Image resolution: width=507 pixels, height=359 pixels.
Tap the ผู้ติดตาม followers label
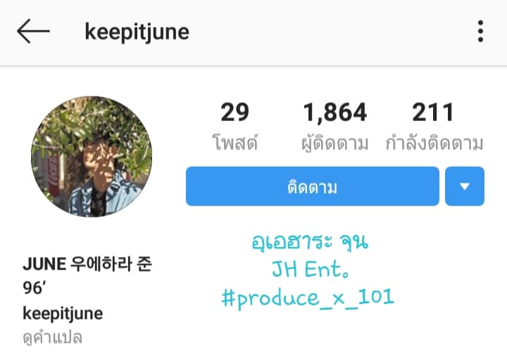click(334, 144)
